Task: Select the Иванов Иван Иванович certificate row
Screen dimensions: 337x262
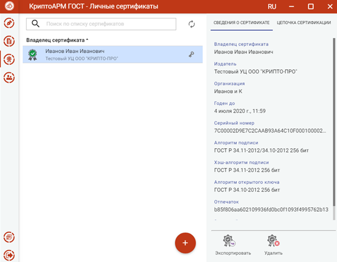Action: [113, 55]
